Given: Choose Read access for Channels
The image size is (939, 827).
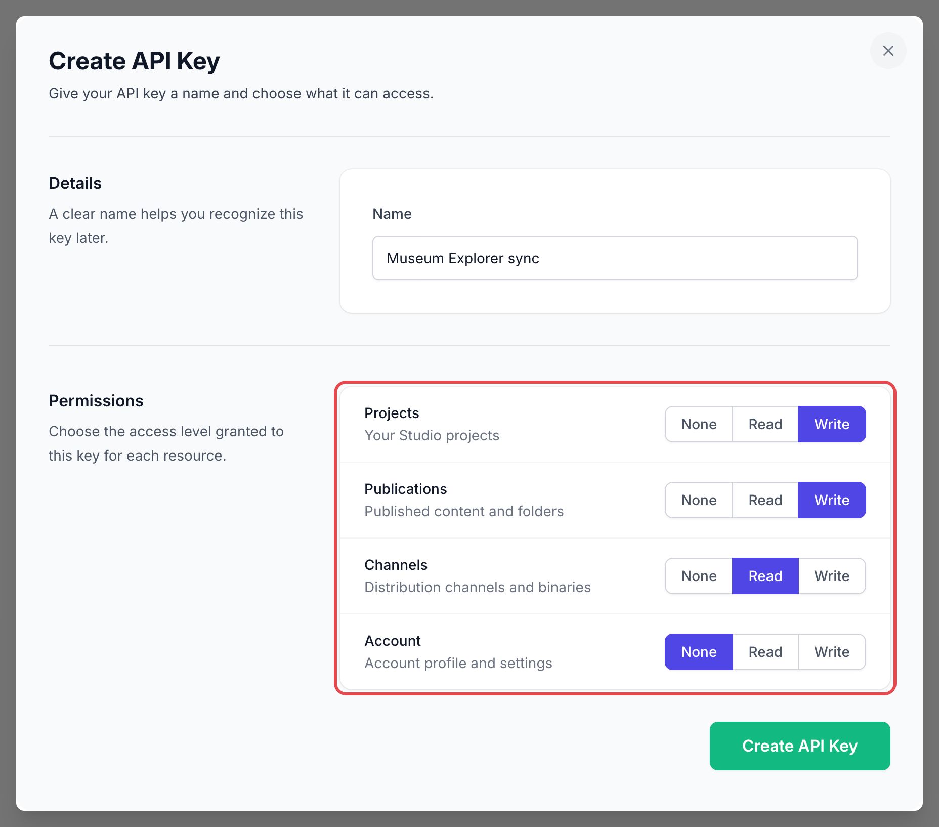Looking at the screenshot, I should pos(765,576).
